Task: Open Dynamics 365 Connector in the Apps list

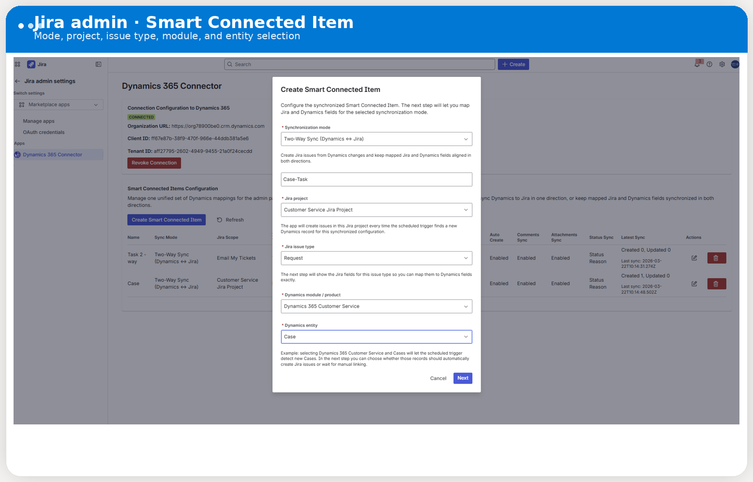Action: click(52, 154)
